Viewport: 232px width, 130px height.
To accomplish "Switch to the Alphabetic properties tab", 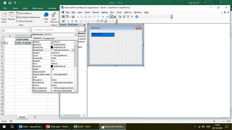I will pyautogui.click(x=37, y=38).
